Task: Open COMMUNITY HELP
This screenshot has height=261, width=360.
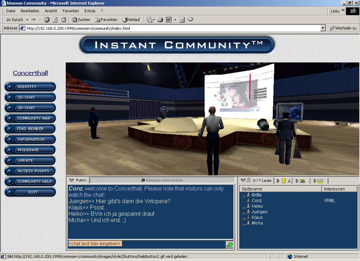Action: 30,181
